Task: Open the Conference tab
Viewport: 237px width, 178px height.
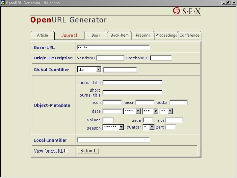Action: [189, 35]
